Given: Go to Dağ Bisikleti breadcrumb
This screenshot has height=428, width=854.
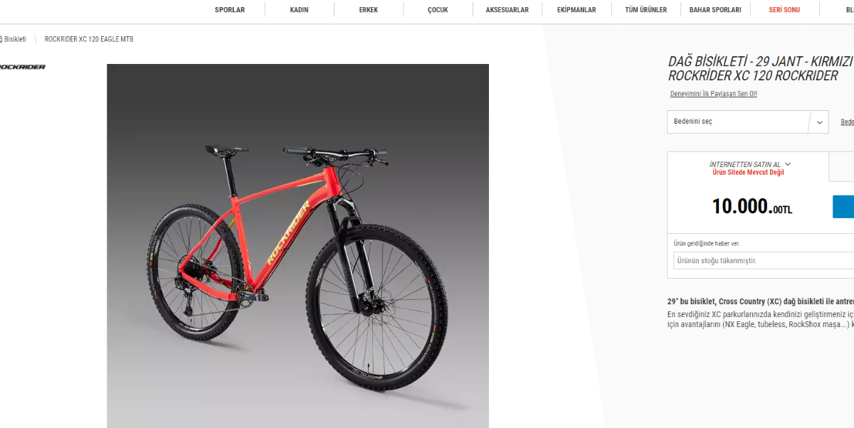Looking at the screenshot, I should coord(13,39).
